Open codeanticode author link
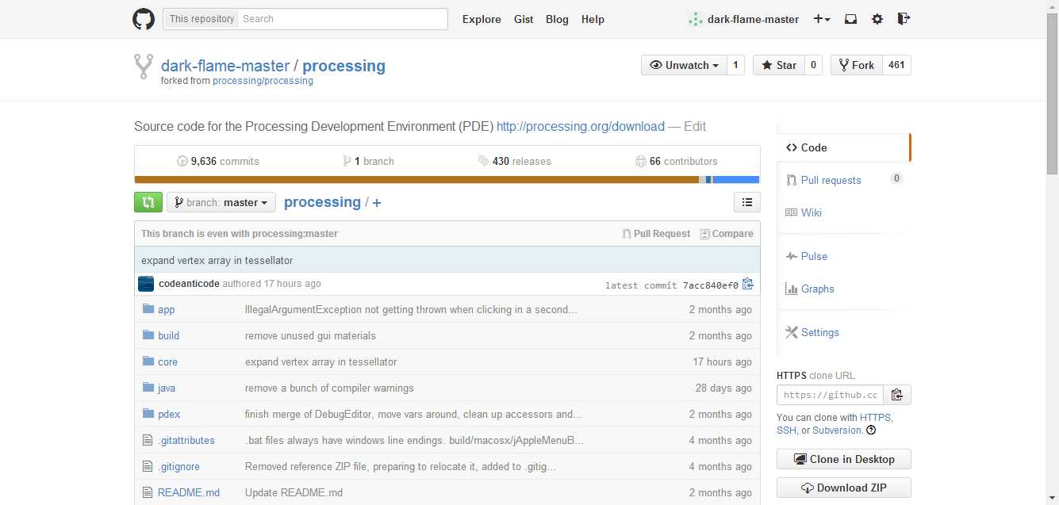 [x=189, y=284]
